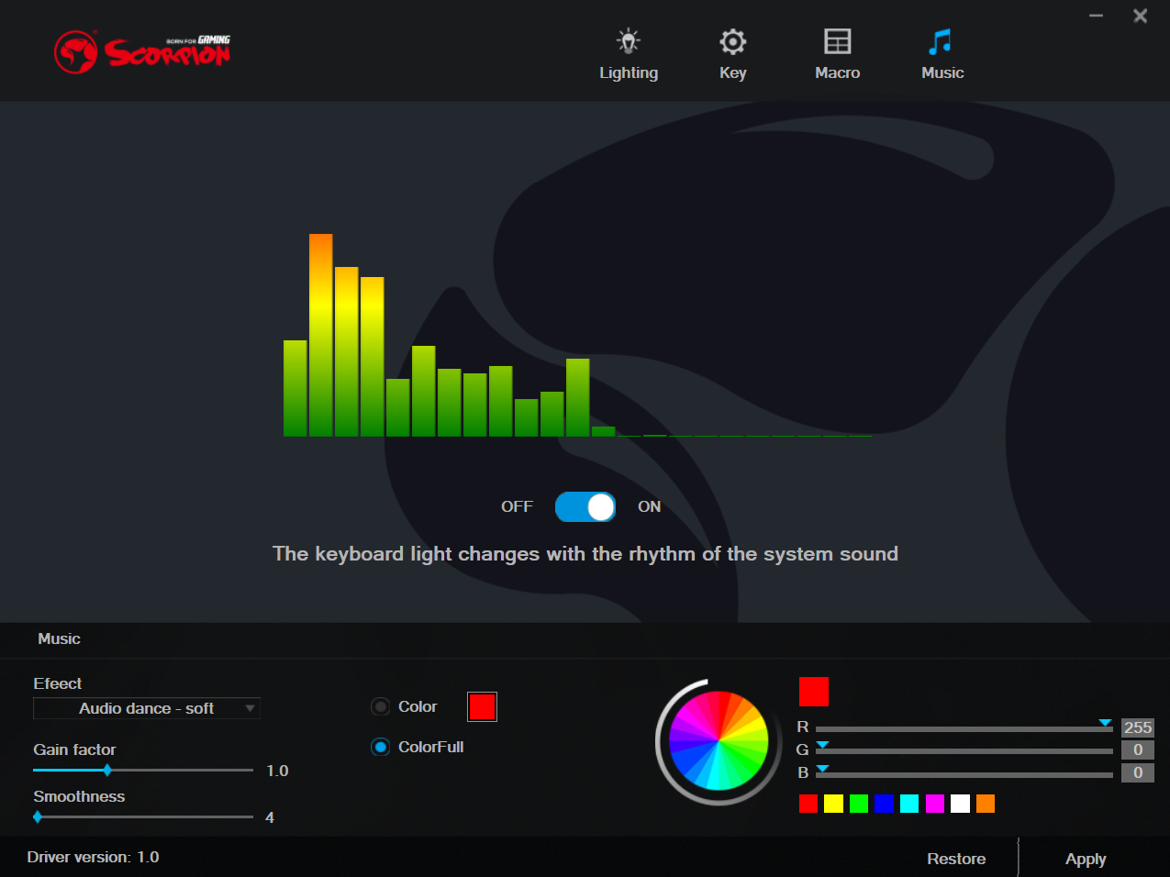Click the R value field showing 255

tap(1138, 727)
